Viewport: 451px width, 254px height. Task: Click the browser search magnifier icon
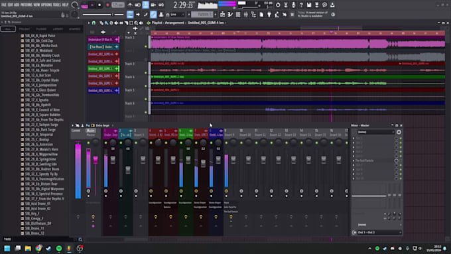[80, 239]
